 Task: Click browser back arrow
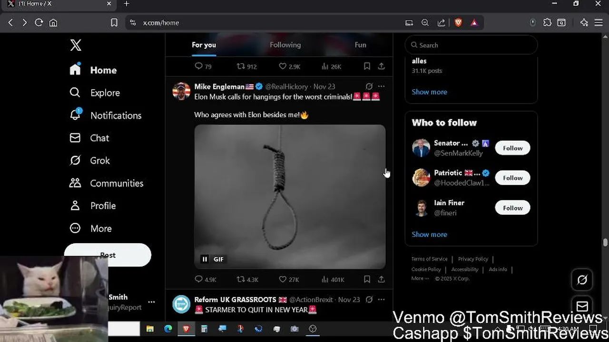[10, 22]
